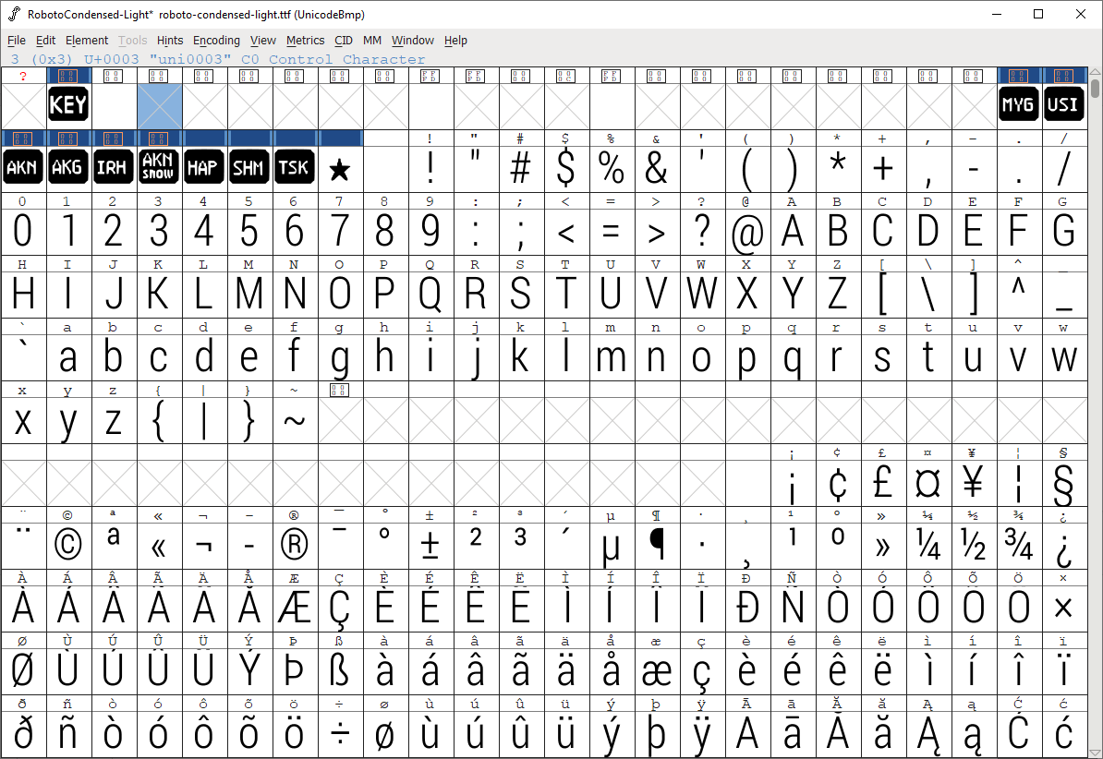Select the at sign glyph cell
Image resolution: width=1103 pixels, height=759 pixels.
tap(747, 231)
